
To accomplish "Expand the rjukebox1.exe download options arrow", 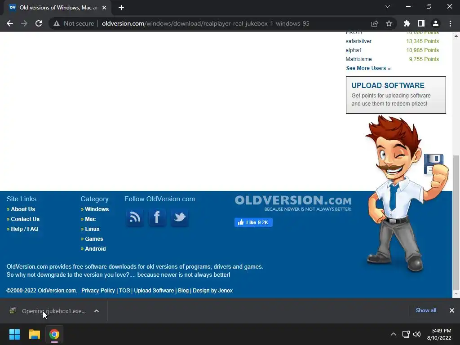I will (x=97, y=311).
